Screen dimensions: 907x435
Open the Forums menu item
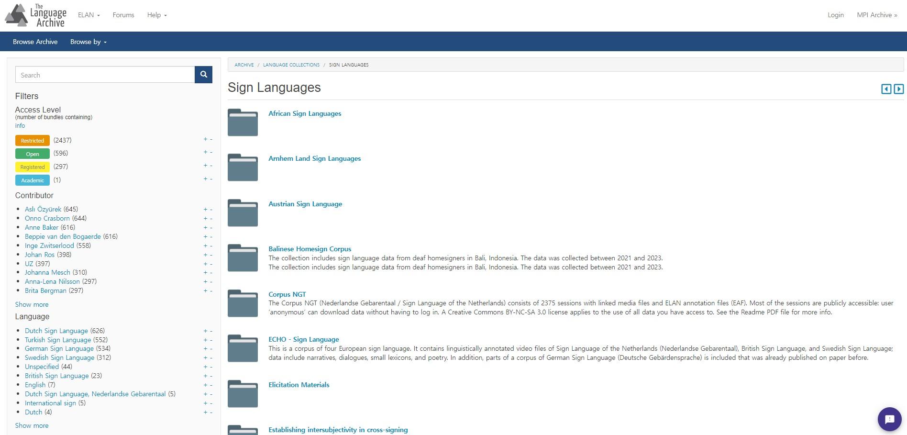tap(123, 15)
